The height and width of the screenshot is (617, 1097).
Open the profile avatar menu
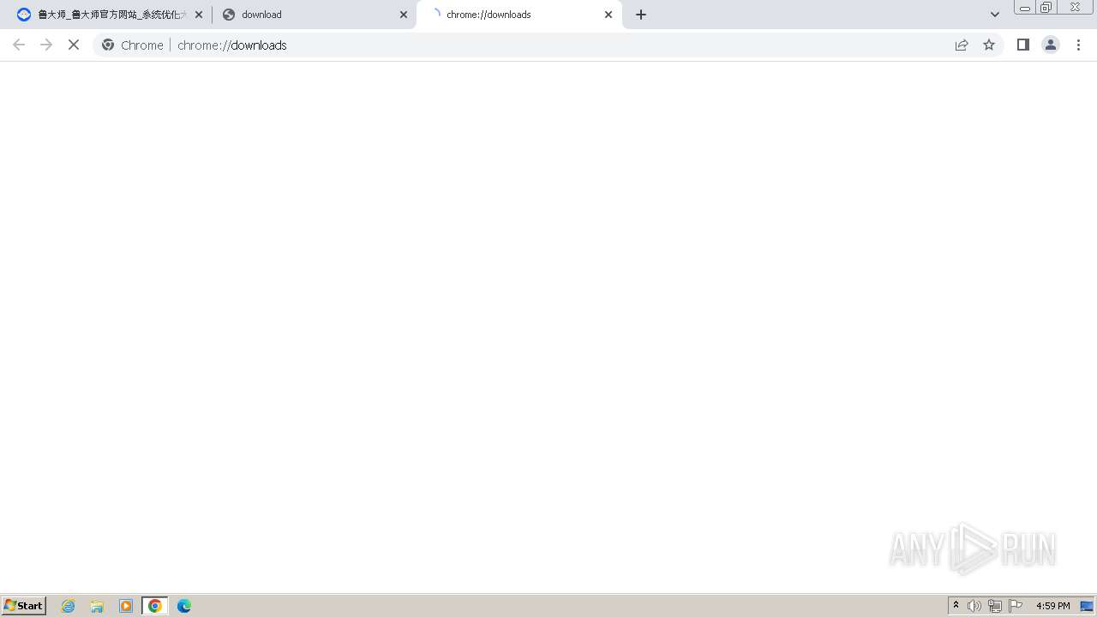(1051, 45)
